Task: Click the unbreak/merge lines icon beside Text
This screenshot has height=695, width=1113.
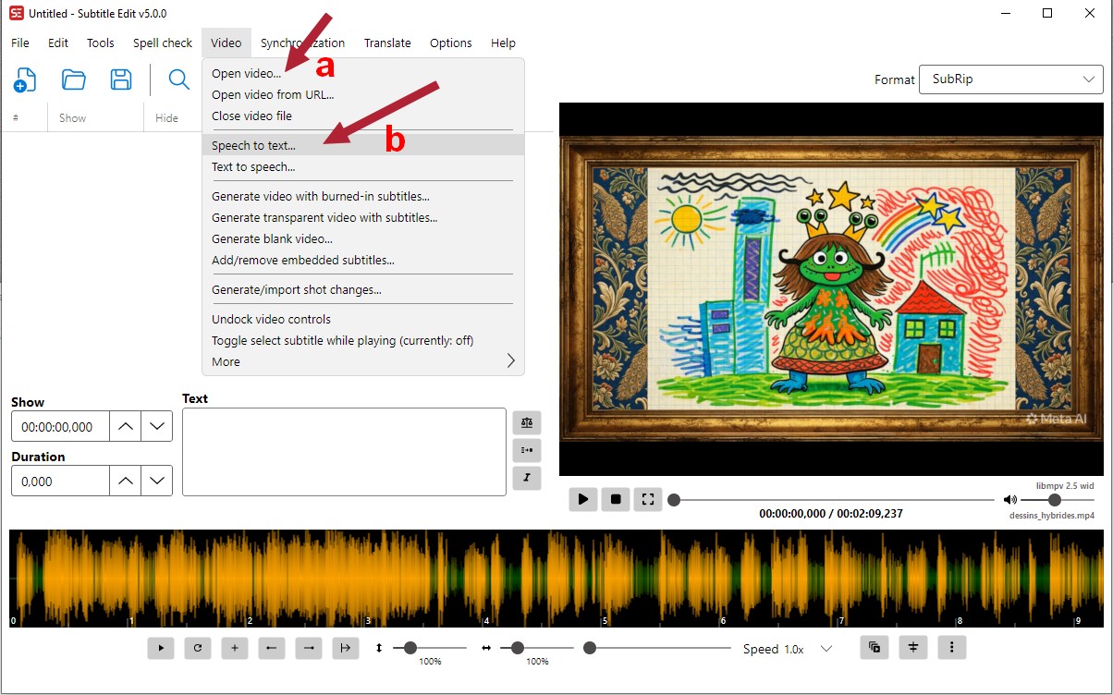Action: [527, 450]
